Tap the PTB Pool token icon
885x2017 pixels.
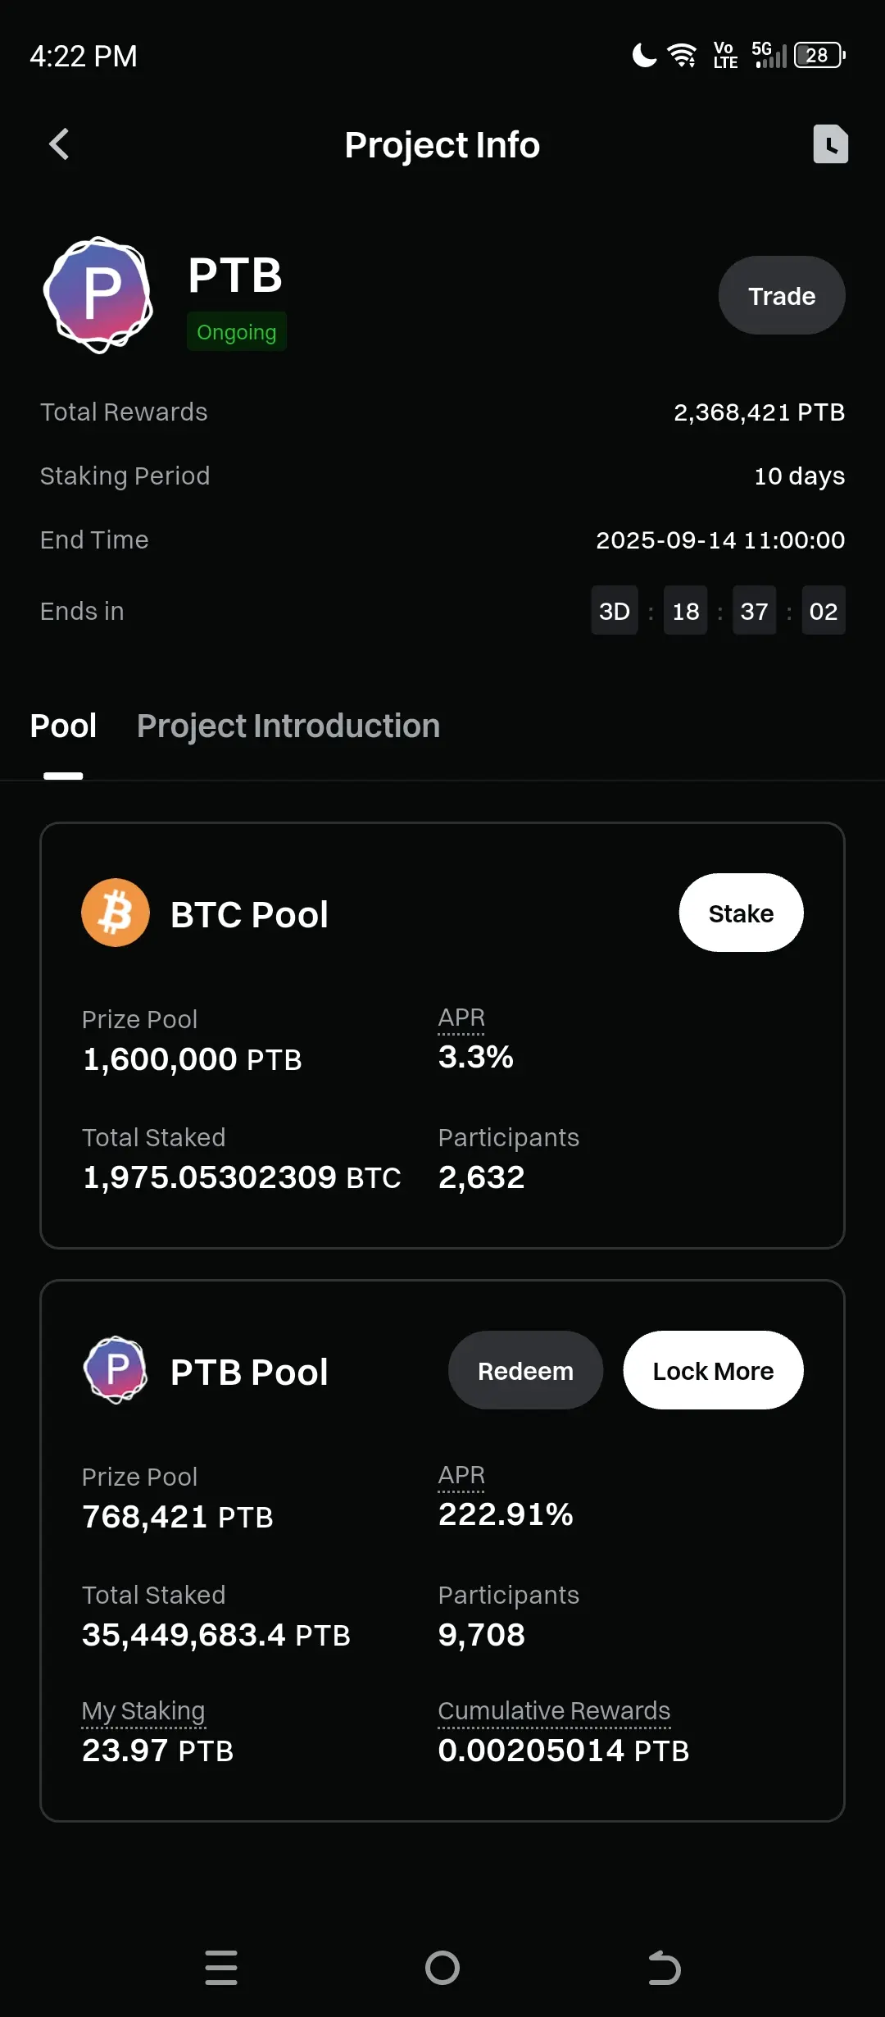116,1370
